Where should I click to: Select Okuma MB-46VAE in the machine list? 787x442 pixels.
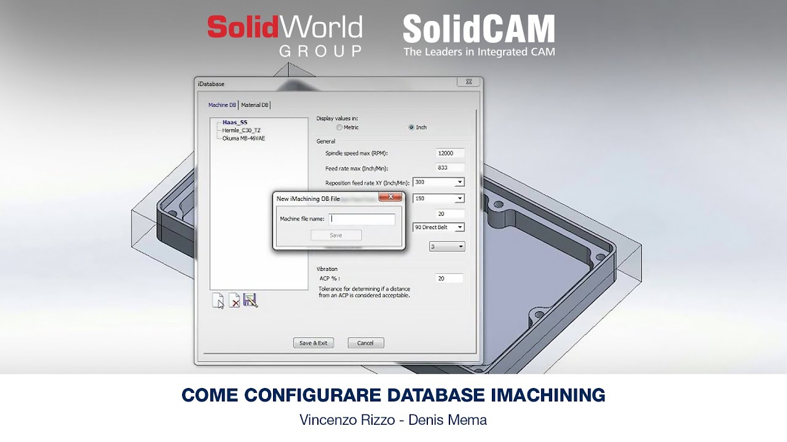tap(243, 138)
